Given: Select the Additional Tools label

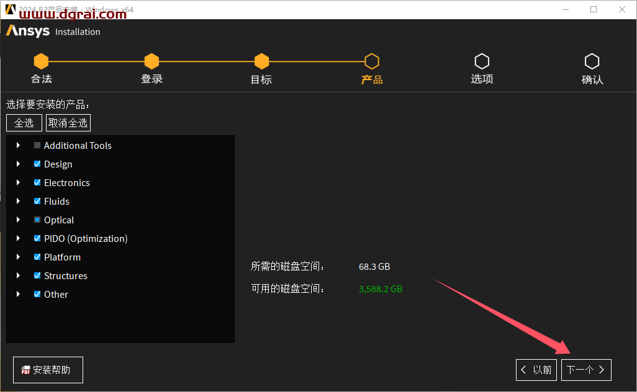Looking at the screenshot, I should pos(78,146).
